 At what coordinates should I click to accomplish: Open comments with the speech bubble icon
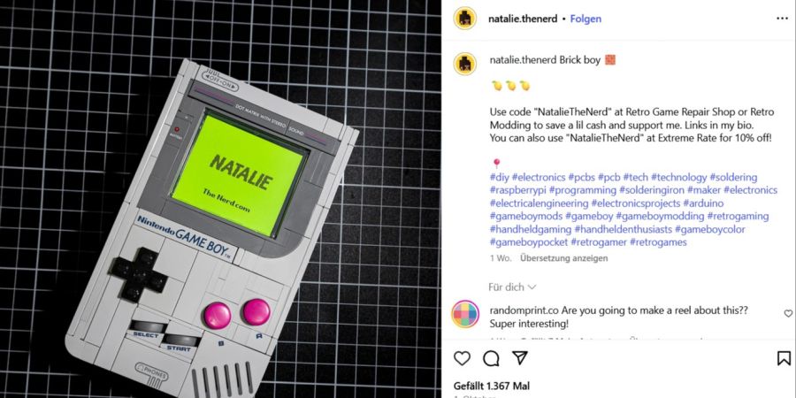(x=491, y=358)
